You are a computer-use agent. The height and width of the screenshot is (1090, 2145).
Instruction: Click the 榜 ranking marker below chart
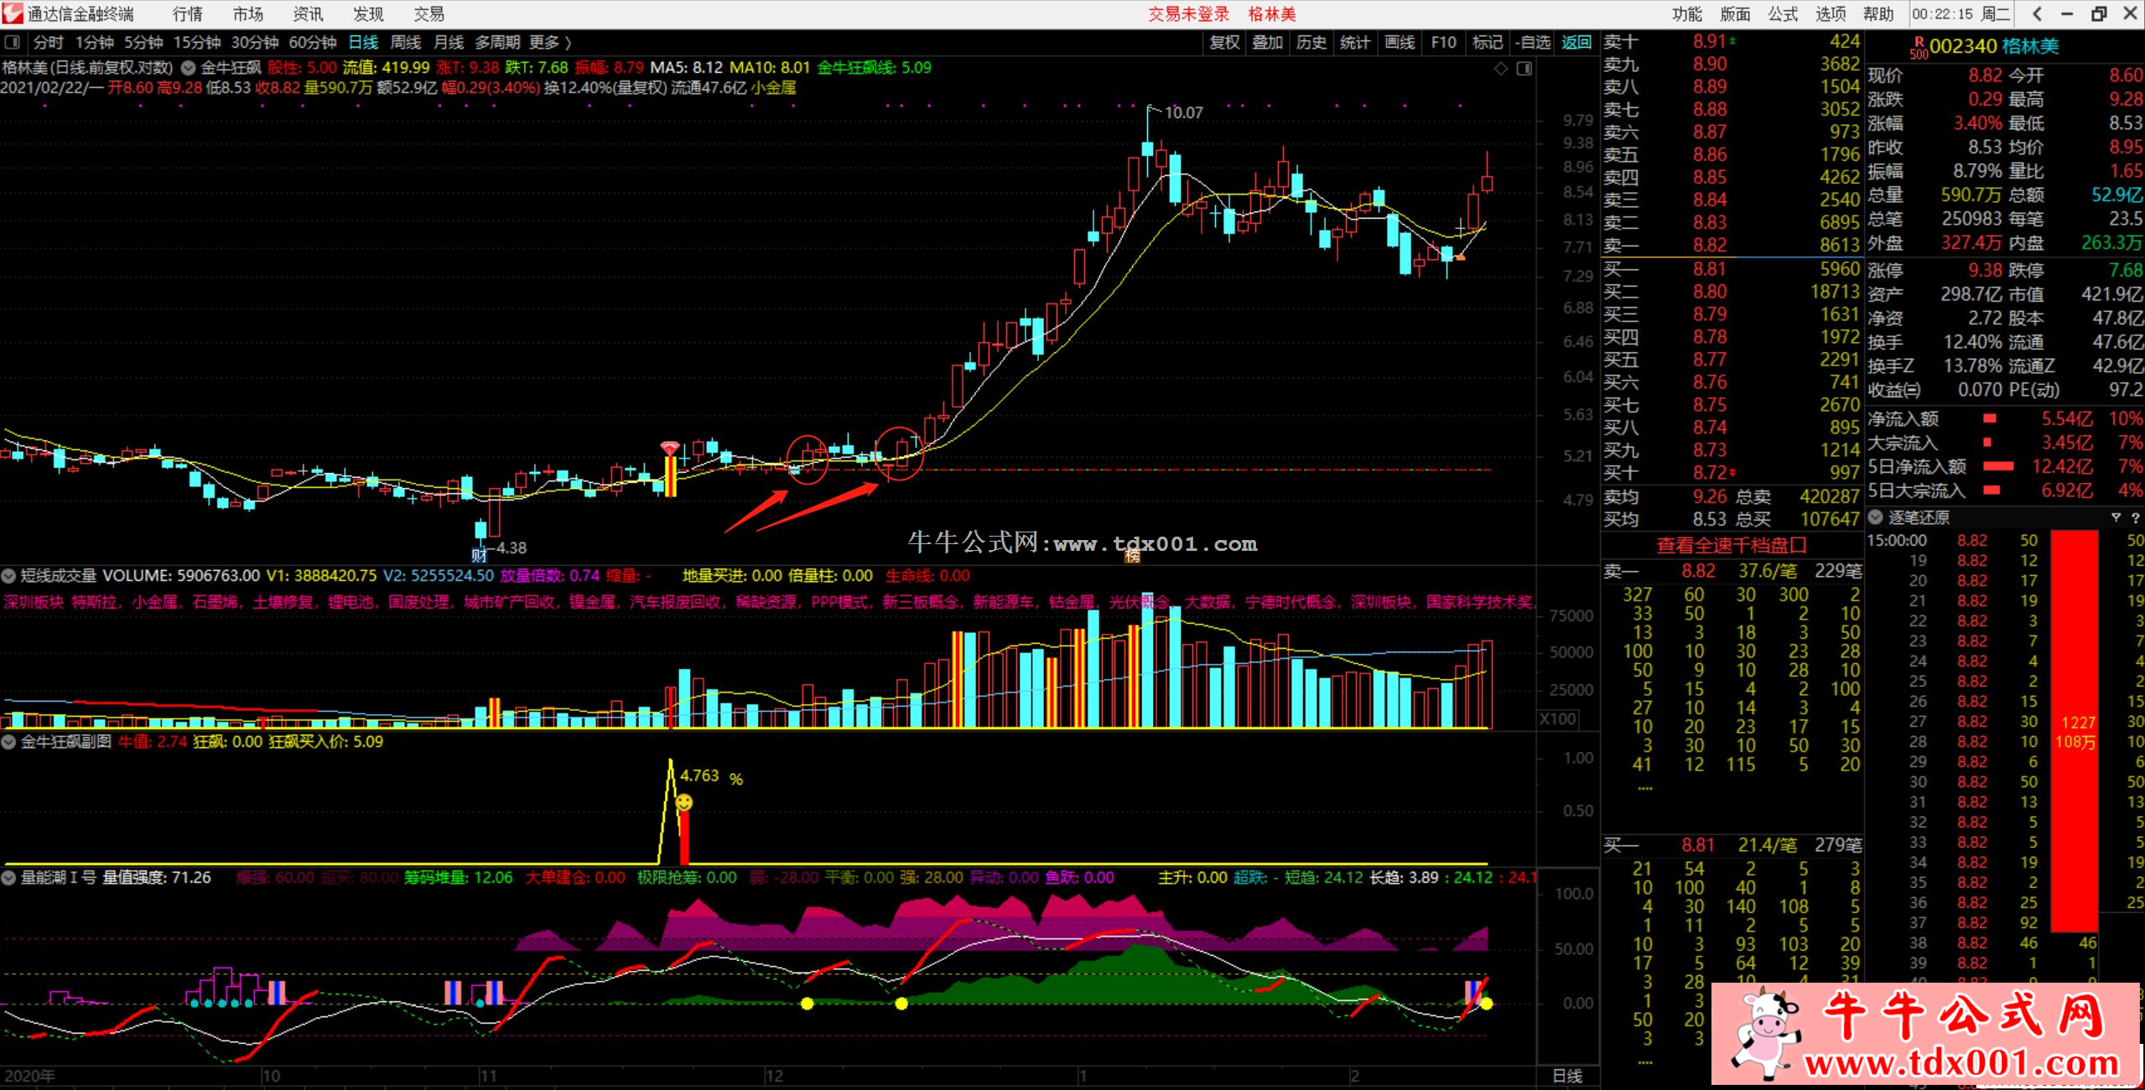coord(1132,555)
